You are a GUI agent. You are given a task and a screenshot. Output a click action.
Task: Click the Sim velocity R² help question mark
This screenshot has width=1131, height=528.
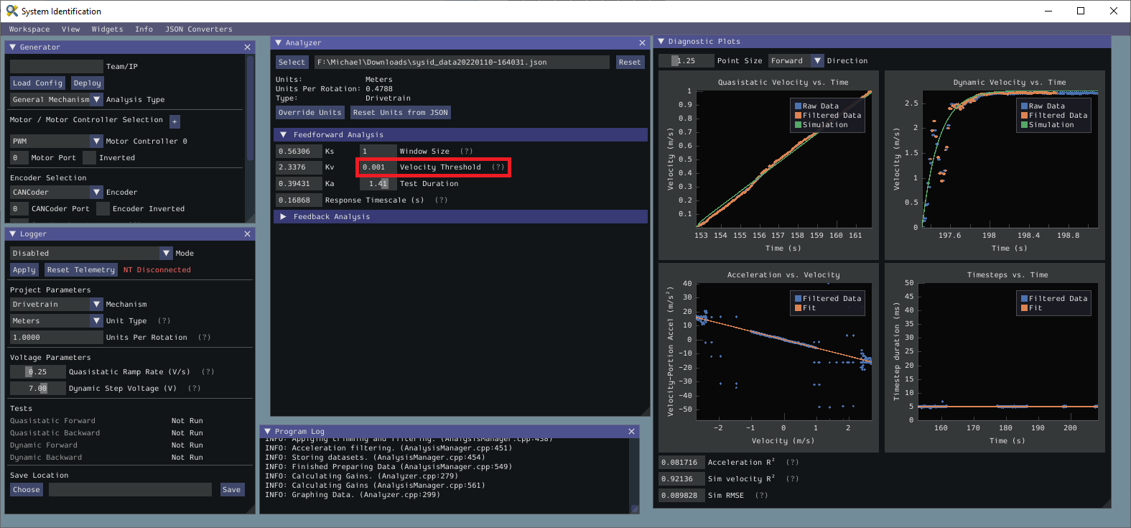(792, 479)
